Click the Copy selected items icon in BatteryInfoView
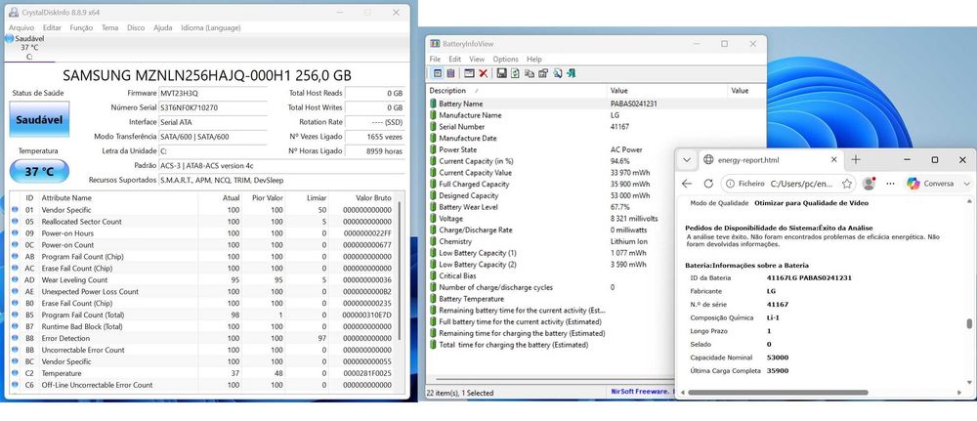977x421 pixels. 529,73
